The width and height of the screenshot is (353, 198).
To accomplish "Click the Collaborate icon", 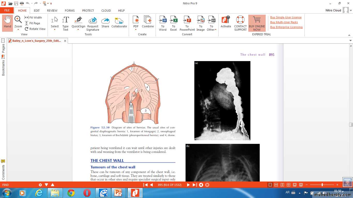I will tap(119, 20).
